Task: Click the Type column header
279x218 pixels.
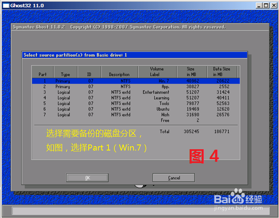Action: (x=65, y=72)
